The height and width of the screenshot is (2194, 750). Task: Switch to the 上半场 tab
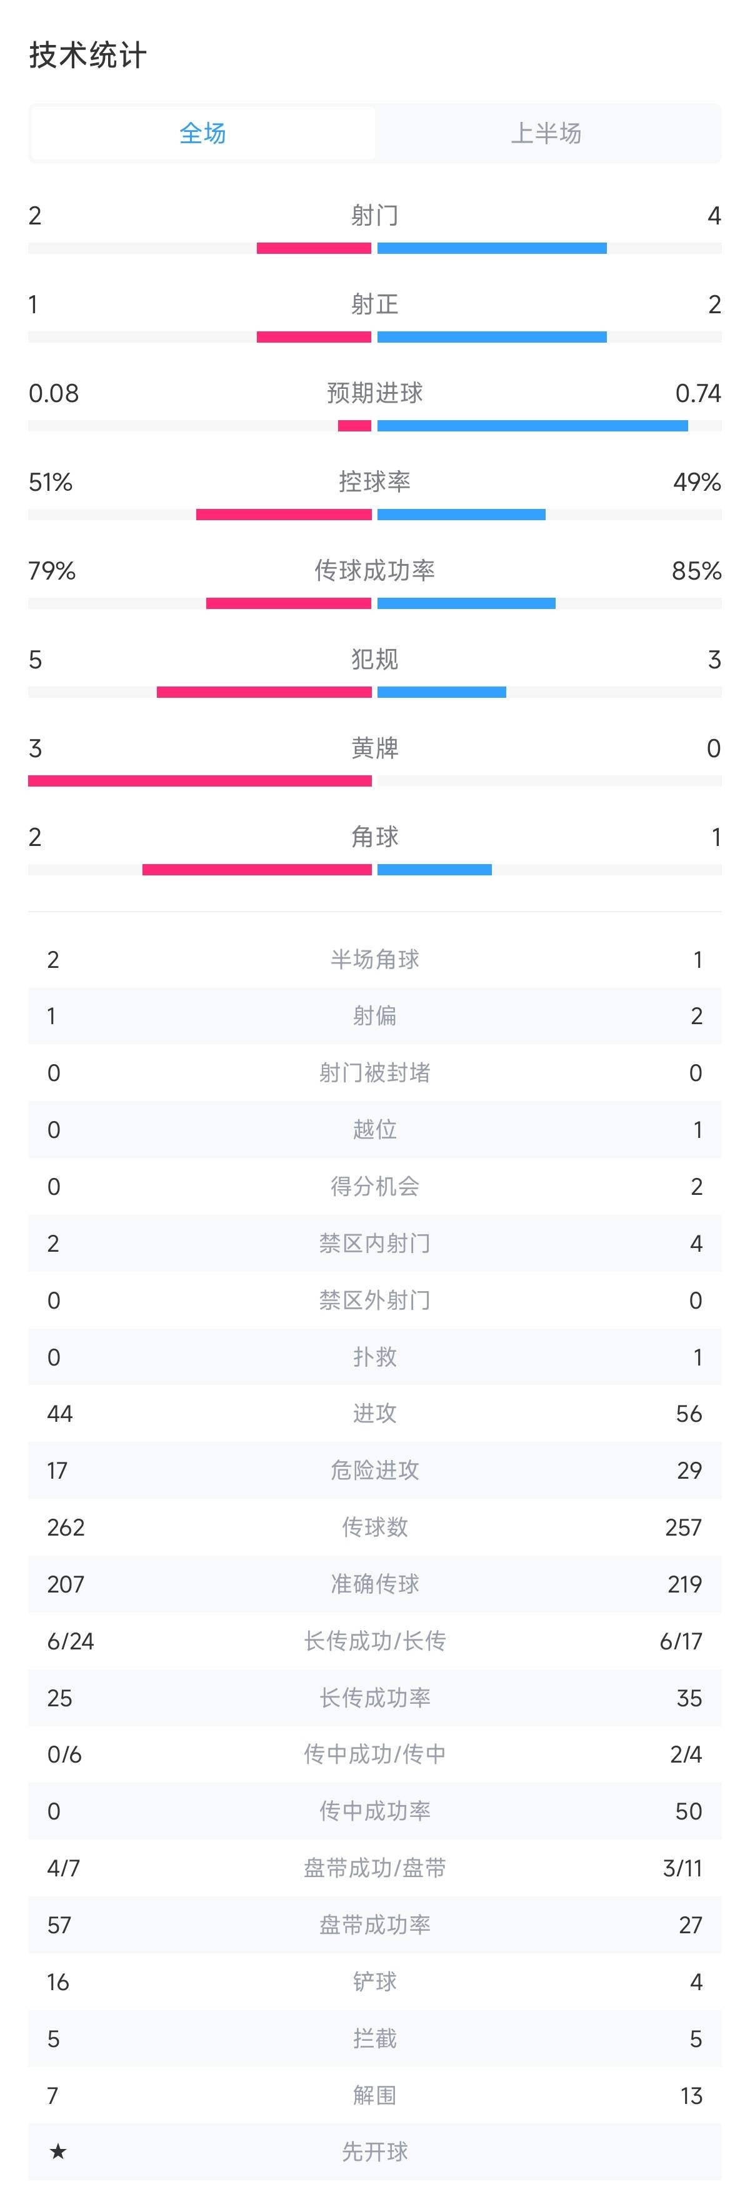point(546,133)
